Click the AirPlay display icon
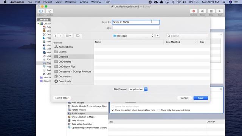 [167, 2]
